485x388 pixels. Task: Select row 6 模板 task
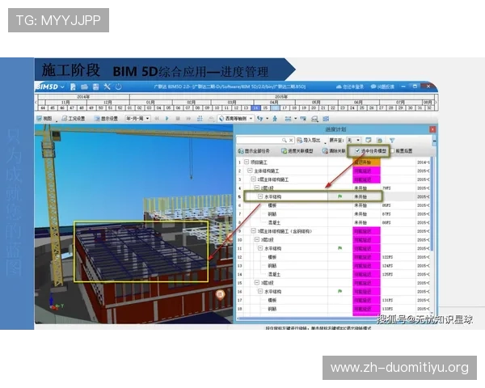(x=272, y=205)
